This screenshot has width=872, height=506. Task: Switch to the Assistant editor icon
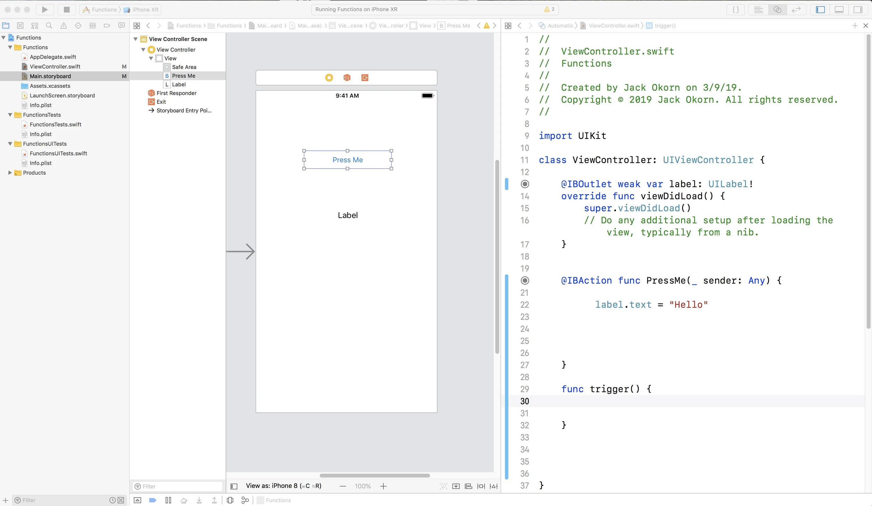[777, 10]
